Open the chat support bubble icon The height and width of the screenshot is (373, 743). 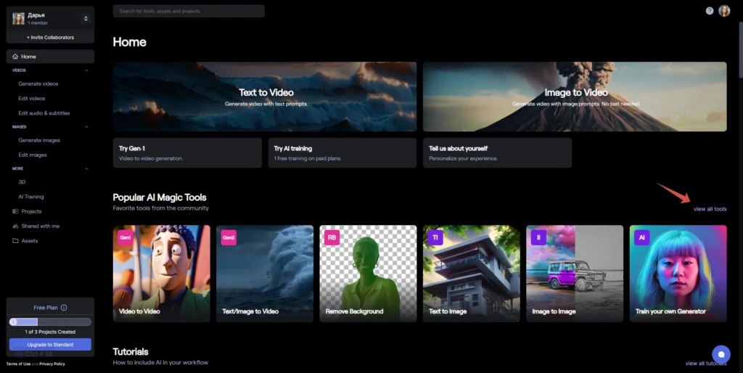[721, 354]
